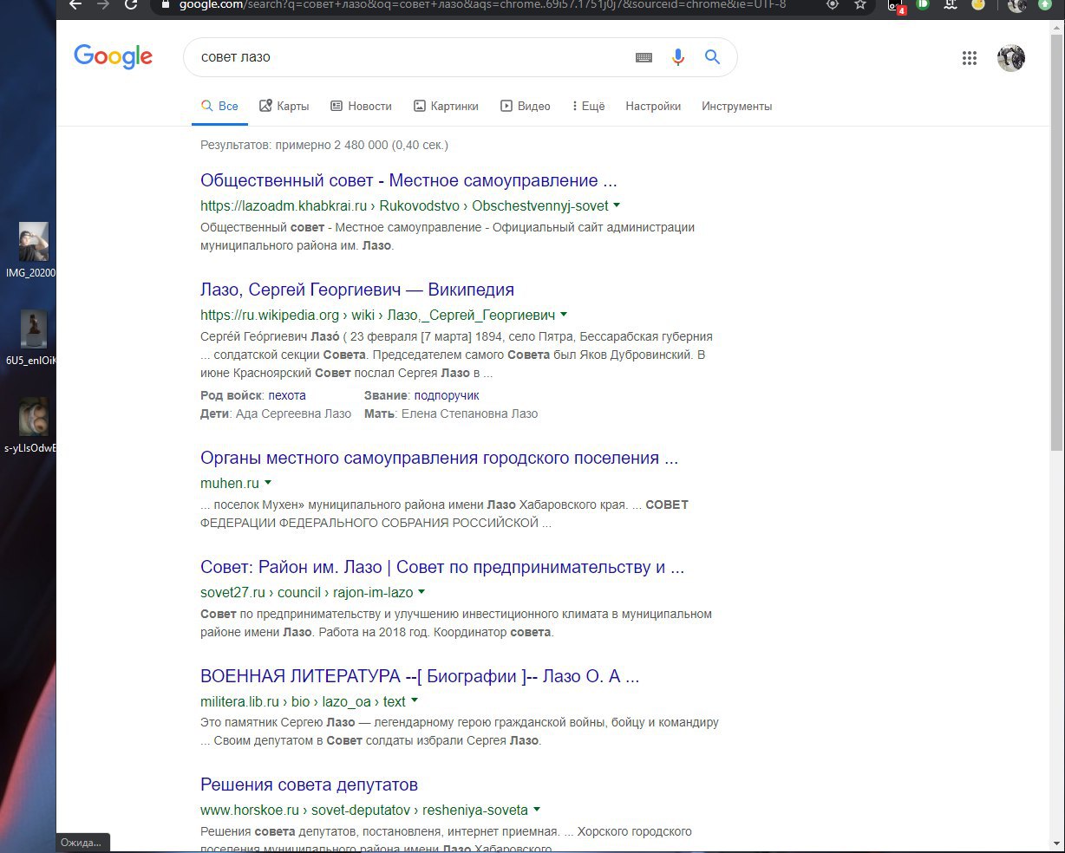Click 'Результатов: примерно 2 480 000' text
This screenshot has width=1065, height=853.
click(324, 145)
